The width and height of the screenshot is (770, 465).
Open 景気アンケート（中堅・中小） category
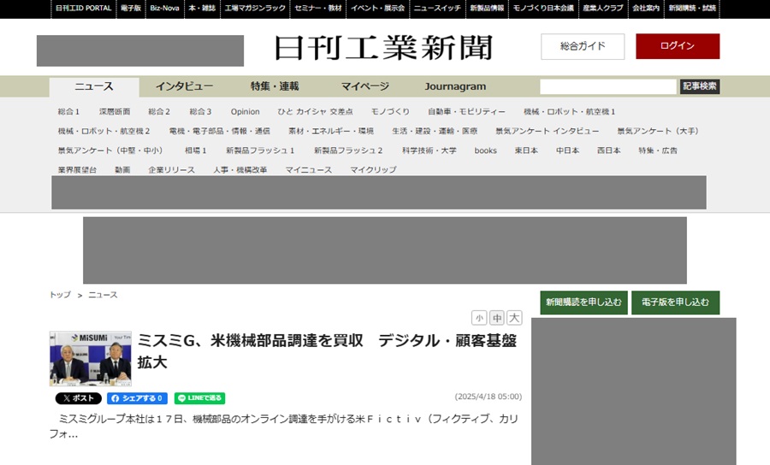tap(110, 150)
